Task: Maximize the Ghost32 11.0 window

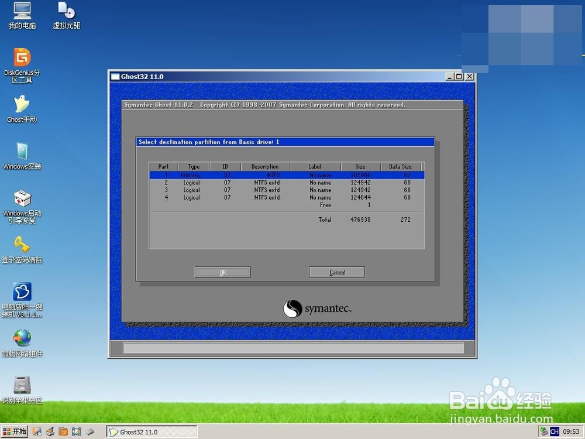Action: 459,77
